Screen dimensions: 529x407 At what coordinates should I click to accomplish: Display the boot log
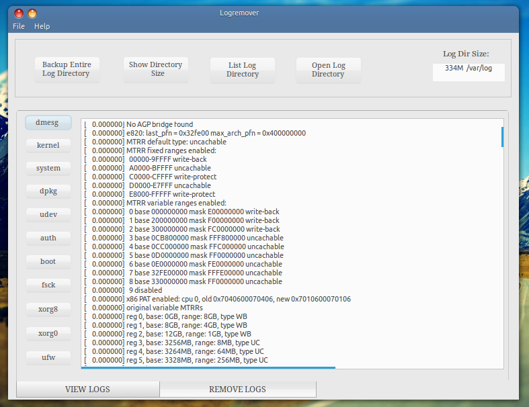[x=48, y=261]
